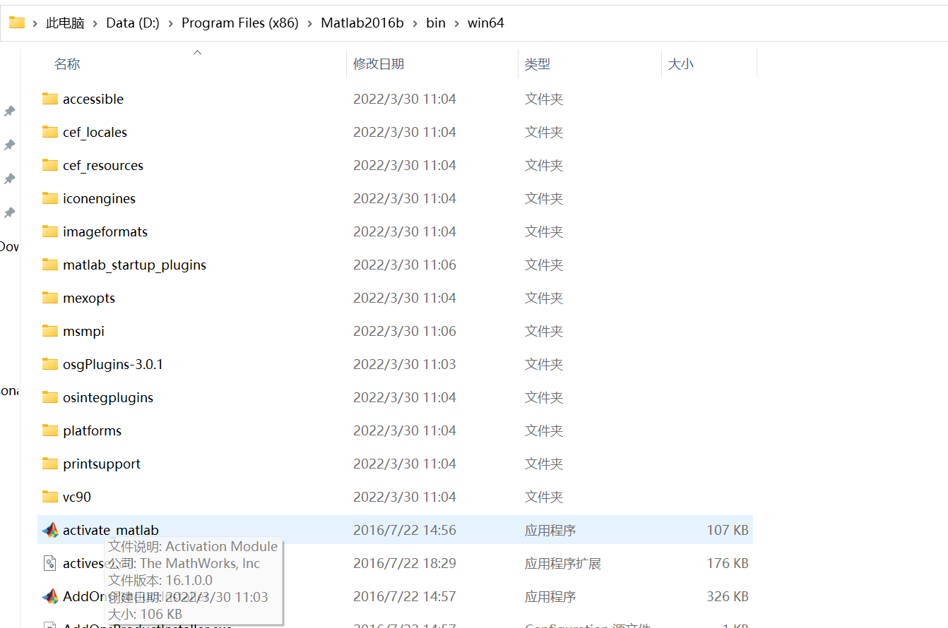This screenshot has width=948, height=628.
Task: Select the printsupport folder name
Action: (x=102, y=464)
